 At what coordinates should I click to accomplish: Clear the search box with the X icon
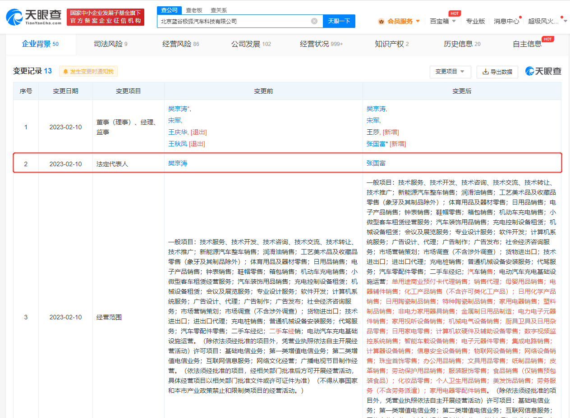(314, 21)
